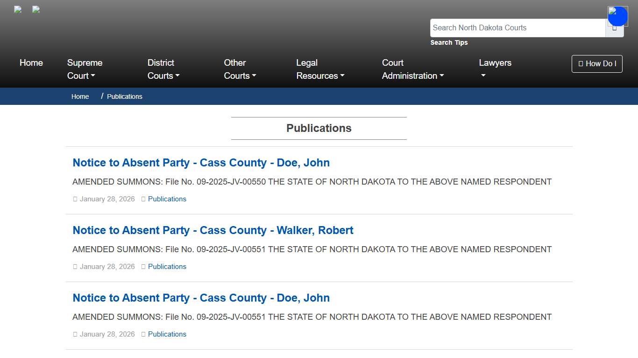The width and height of the screenshot is (638, 358).
Task: Click the tag icon before first Publications label
Action: [x=144, y=199]
